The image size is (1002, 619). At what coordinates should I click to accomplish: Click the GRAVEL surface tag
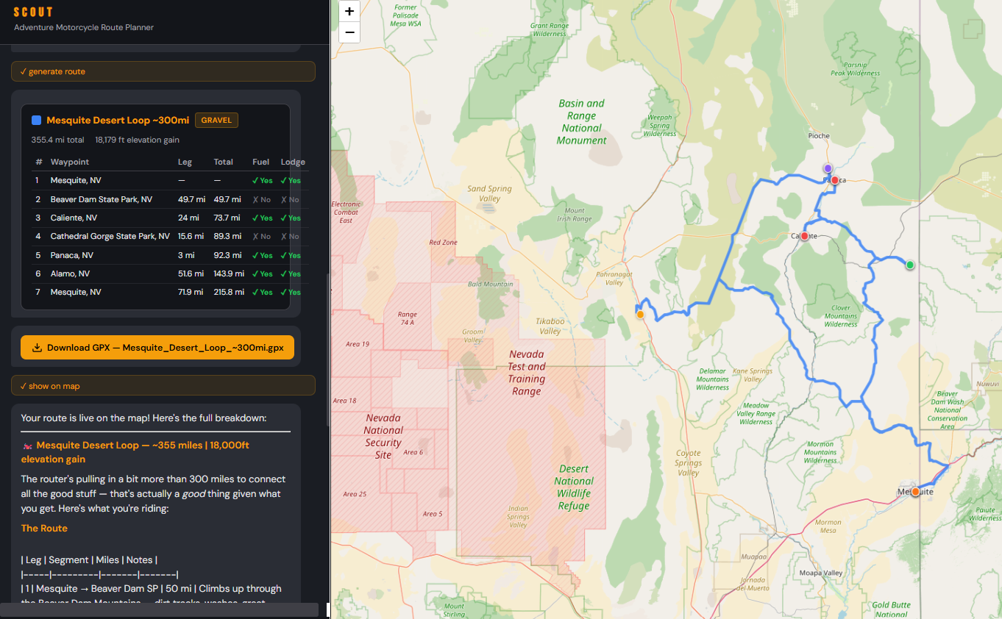[216, 120]
